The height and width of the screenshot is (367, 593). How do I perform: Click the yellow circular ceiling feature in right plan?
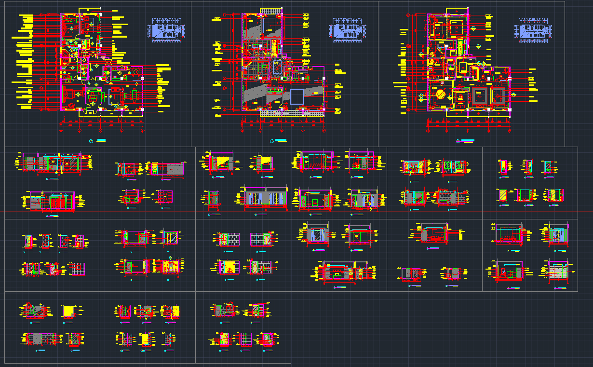coord(441,95)
